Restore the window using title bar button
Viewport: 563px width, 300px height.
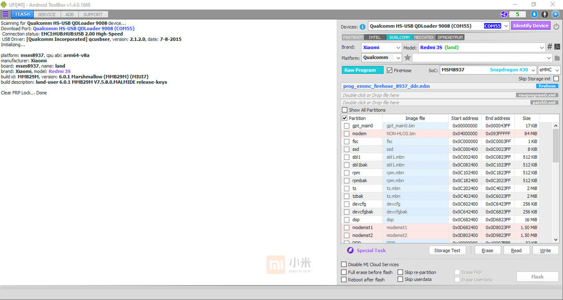(534, 4)
